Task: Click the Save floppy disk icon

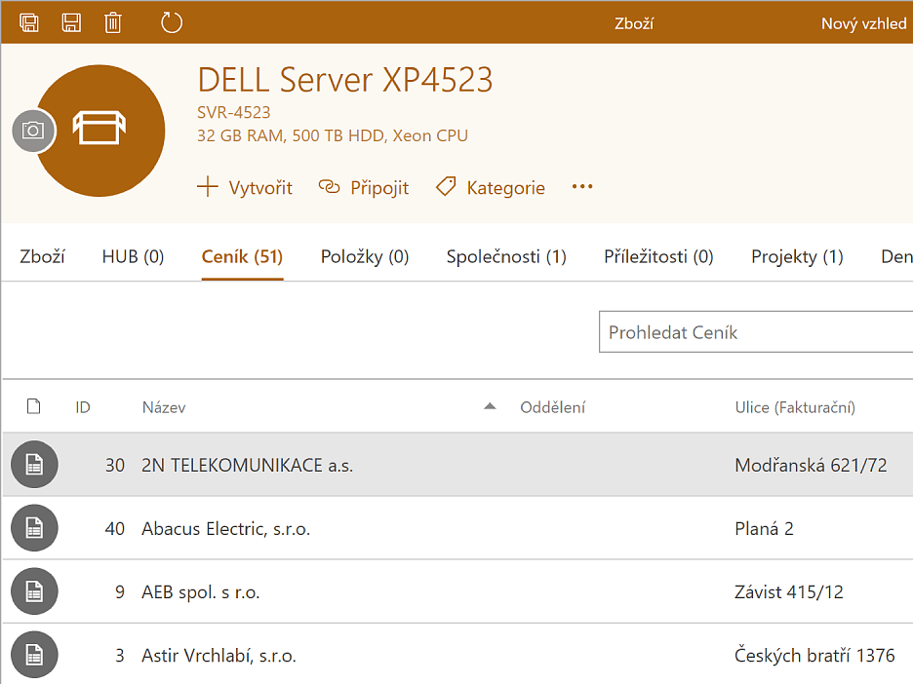Action: 71,23
